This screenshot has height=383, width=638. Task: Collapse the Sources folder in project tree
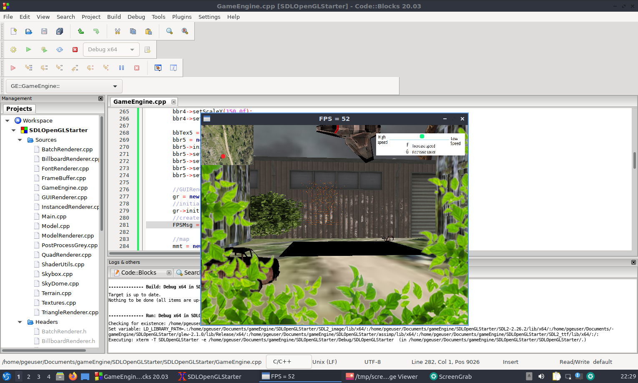click(20, 140)
